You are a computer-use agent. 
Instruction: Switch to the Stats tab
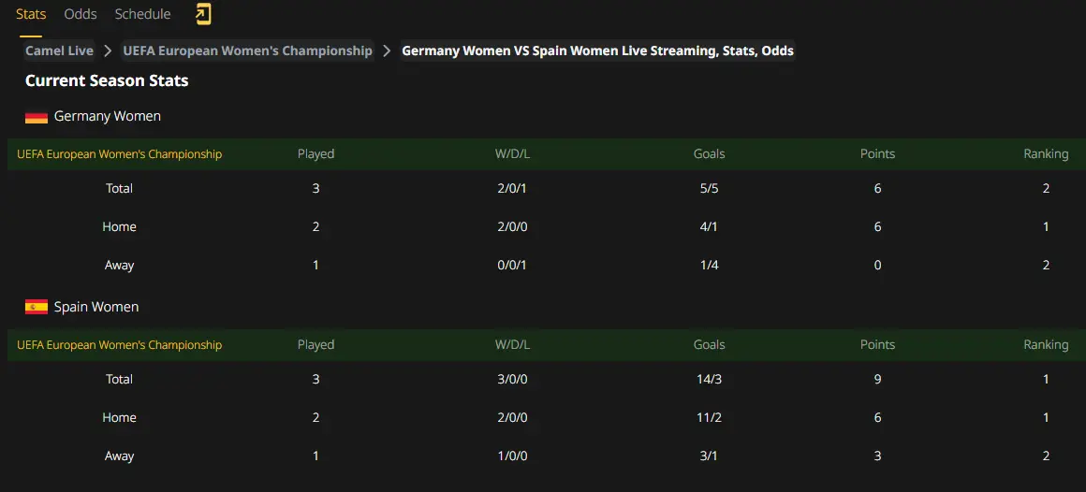point(31,14)
